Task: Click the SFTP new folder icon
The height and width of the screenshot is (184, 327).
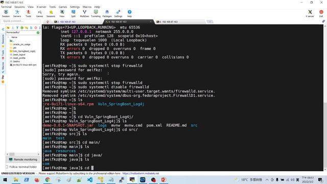Action: tap(27, 28)
